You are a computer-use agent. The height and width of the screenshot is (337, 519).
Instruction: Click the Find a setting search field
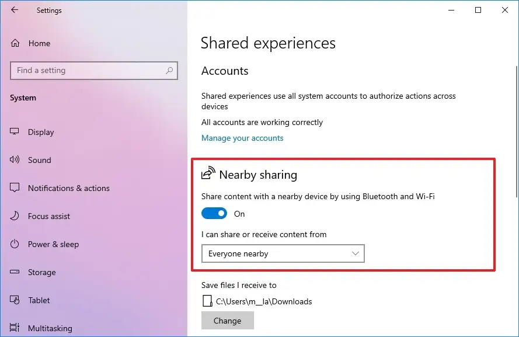88,71
